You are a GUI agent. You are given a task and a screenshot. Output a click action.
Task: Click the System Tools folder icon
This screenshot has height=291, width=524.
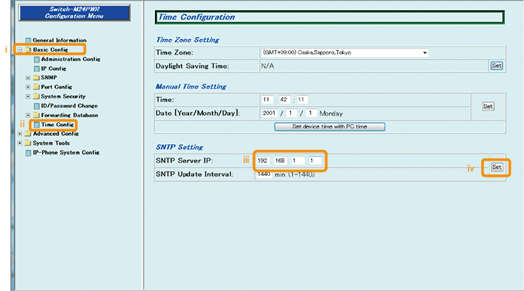[28, 143]
